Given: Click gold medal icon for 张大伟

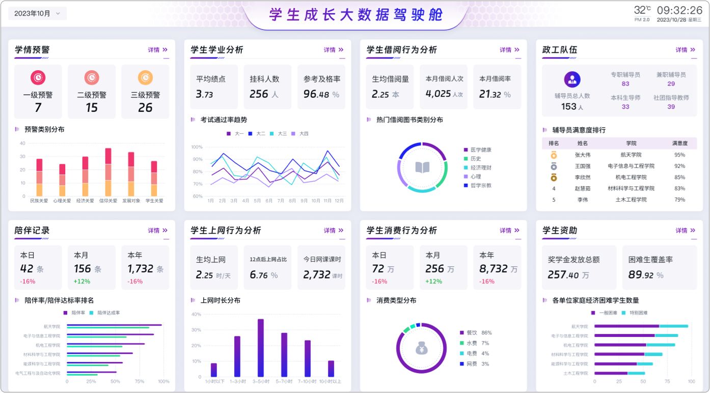Looking at the screenshot, I should pos(554,155).
